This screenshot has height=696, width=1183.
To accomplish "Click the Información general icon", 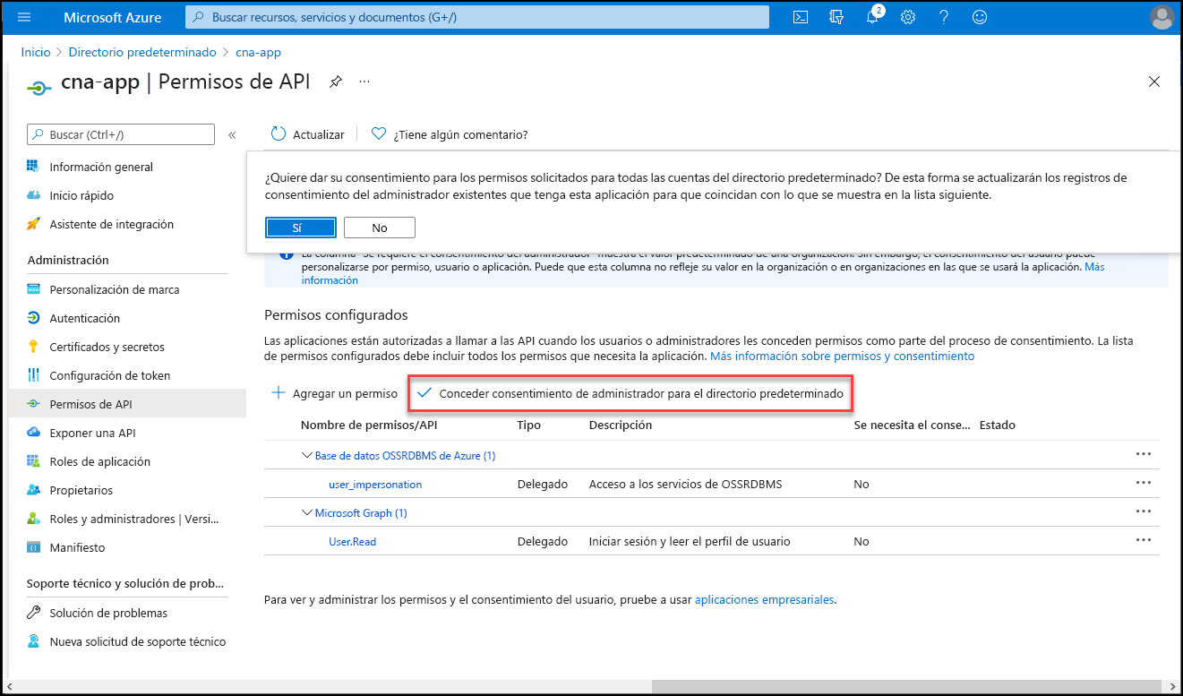I will tap(33, 167).
